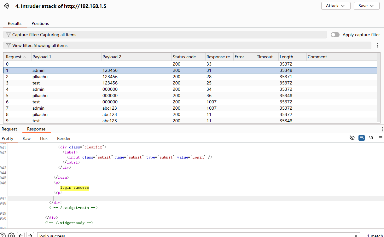Image resolution: width=384 pixels, height=237 pixels.
Task: Toggle line wrap button in response viewer
Action: [x=362, y=138]
